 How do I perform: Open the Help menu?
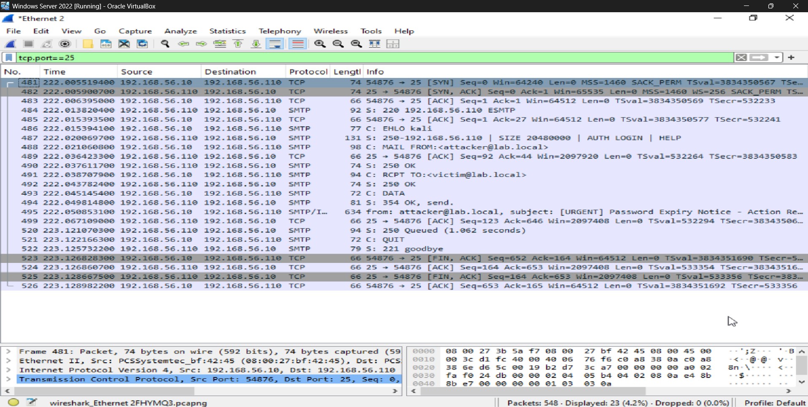[404, 31]
